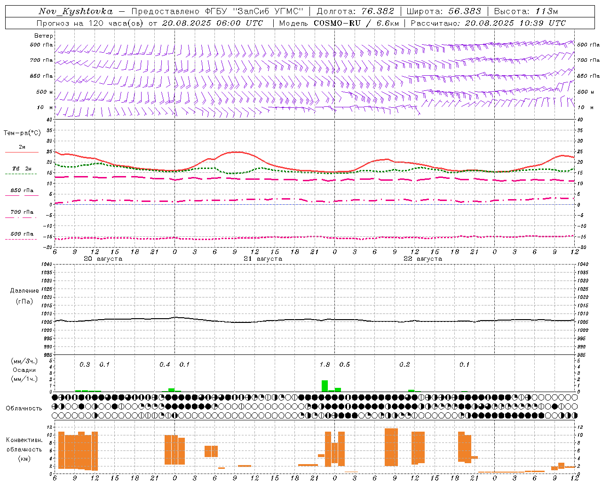Select the text Предоставлено ФГБУ "ЗапСиб УГМС"
Image resolution: width=602 pixels, height=482 pixels.
tap(217, 11)
